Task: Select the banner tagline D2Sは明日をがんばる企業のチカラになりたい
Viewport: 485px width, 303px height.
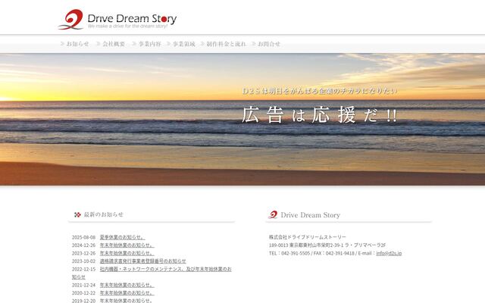Action: point(320,91)
